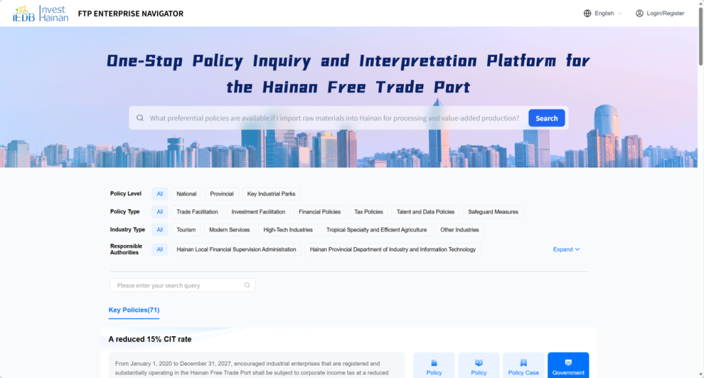Click the IEDB Invest Hainan logo
Screen dimensions: 704x378
point(40,14)
